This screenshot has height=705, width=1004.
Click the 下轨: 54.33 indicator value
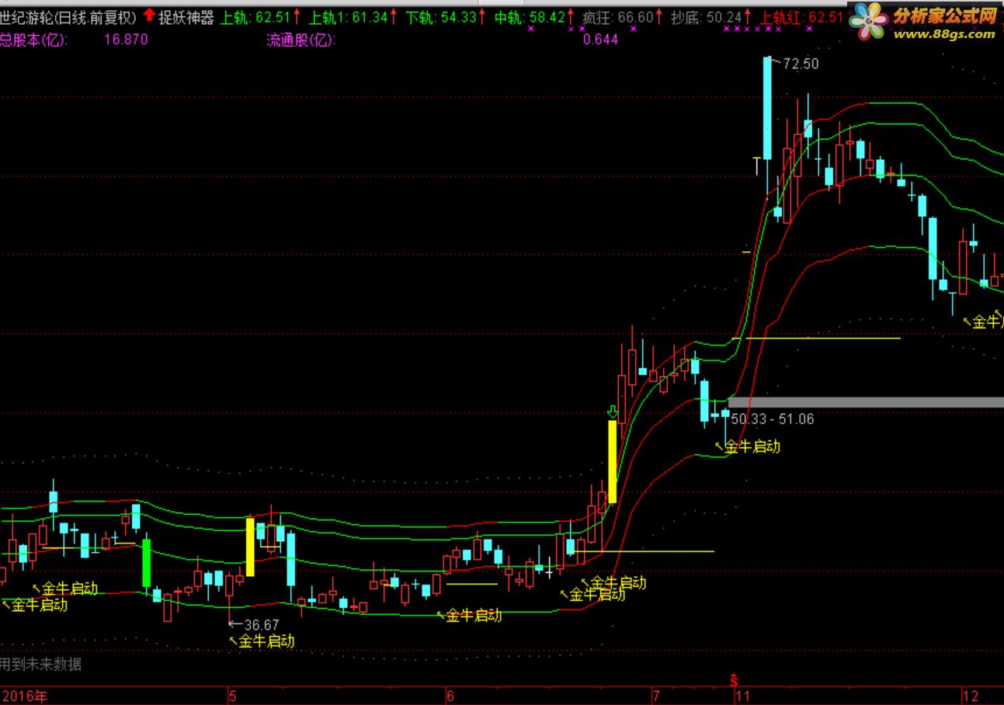tap(440, 17)
